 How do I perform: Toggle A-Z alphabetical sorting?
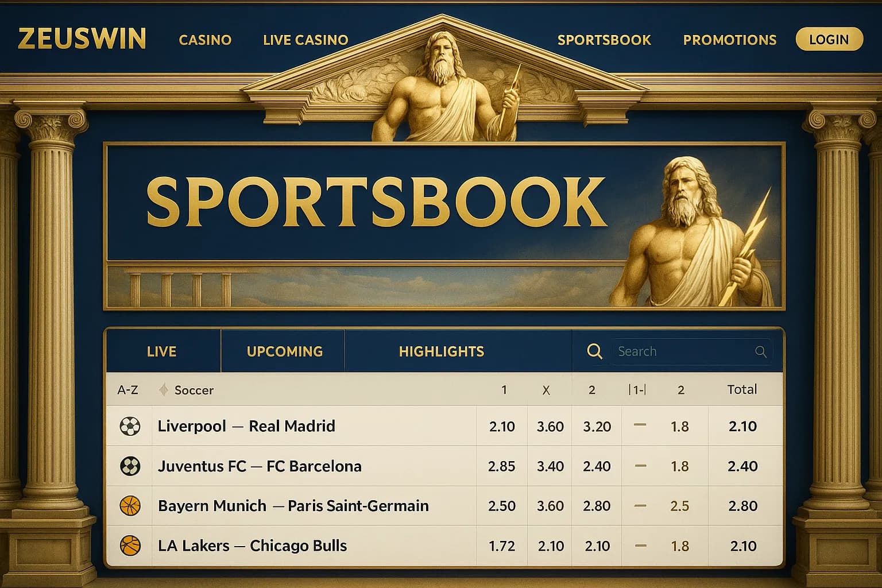(x=127, y=389)
